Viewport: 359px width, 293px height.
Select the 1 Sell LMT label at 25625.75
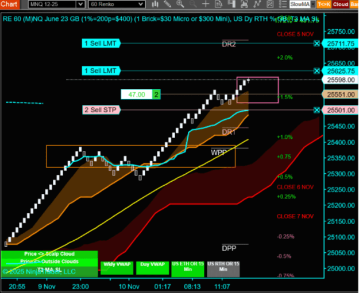[101, 71]
